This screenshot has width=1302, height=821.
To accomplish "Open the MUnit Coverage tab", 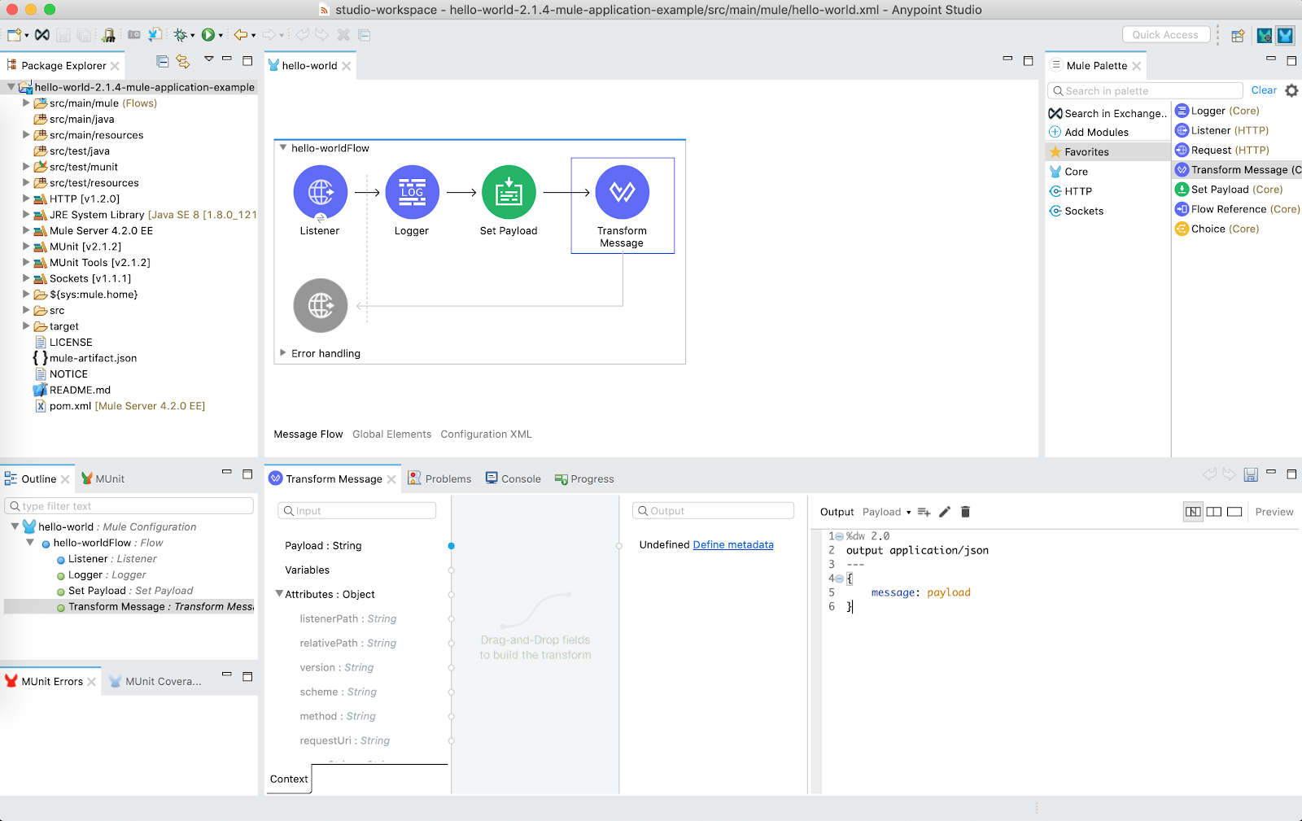I will pyautogui.click(x=155, y=682).
